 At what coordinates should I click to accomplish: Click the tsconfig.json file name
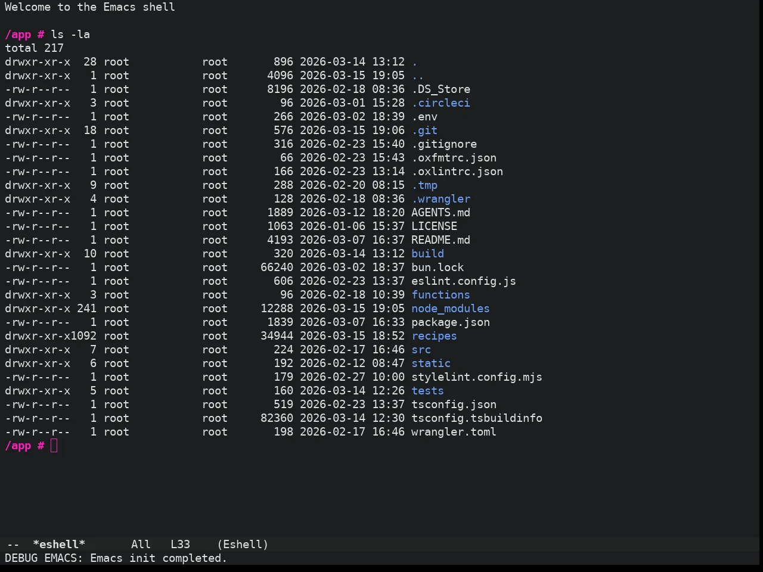(454, 405)
